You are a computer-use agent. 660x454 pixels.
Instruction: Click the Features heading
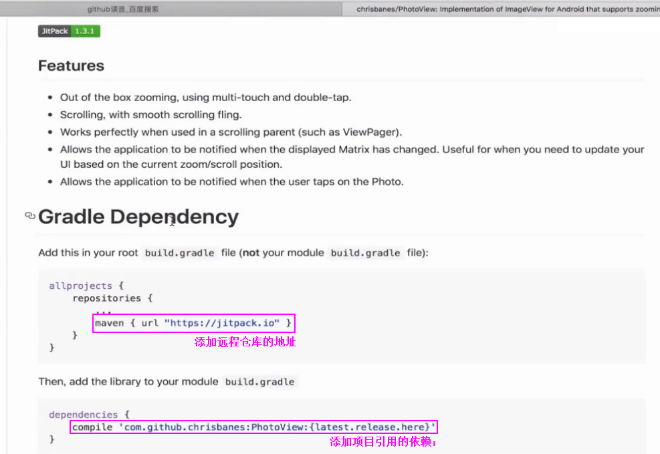71,66
